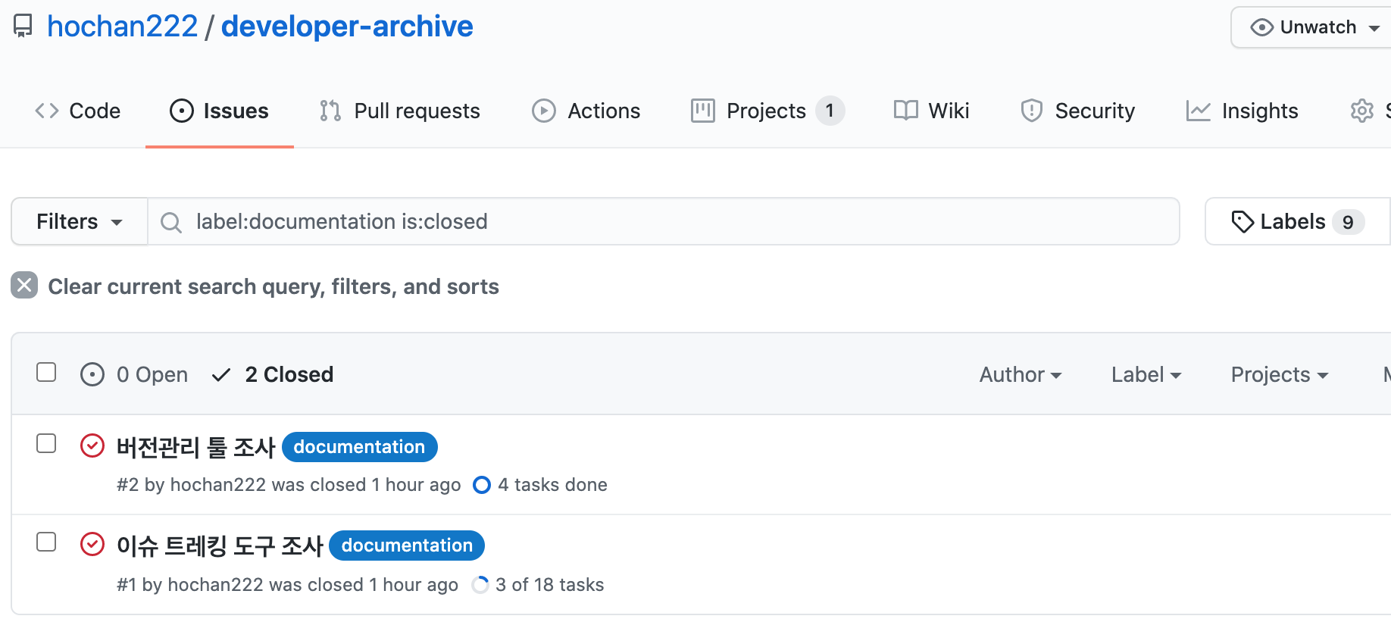The image size is (1391, 644).
Task: Expand the Author filter dropdown
Action: 1020,374
